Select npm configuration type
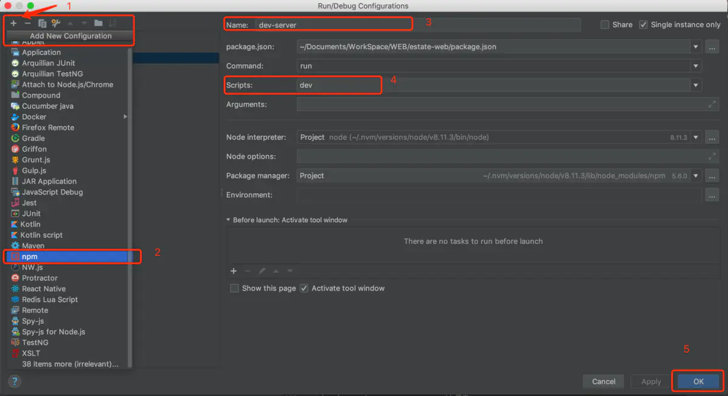Screen dimensions: 728x396 coord(67,257)
